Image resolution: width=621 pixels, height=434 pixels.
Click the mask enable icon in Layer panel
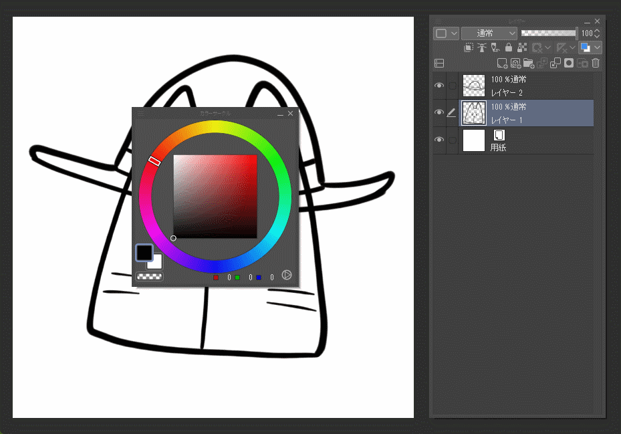(x=537, y=47)
